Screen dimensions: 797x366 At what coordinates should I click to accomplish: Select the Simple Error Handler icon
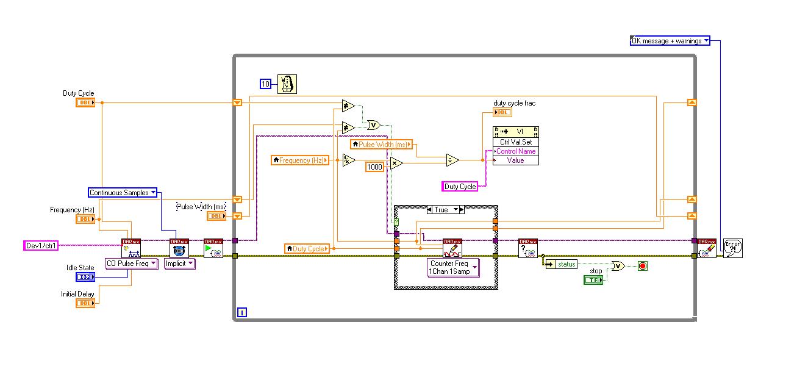pyautogui.click(x=732, y=248)
